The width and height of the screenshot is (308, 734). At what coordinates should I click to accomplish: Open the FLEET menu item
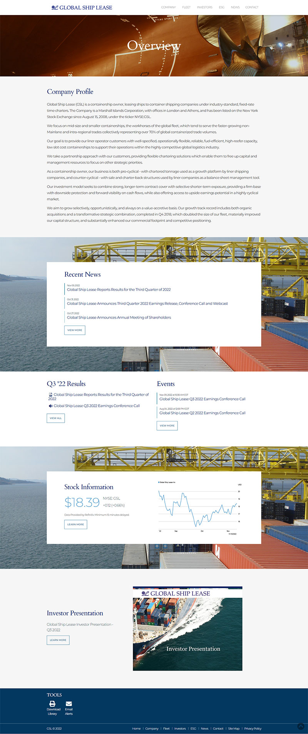point(186,7)
